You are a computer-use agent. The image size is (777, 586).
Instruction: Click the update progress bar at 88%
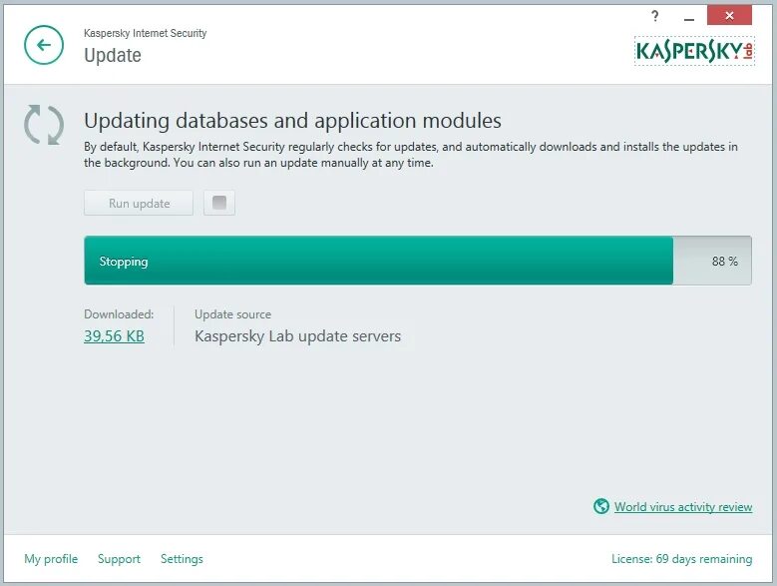(418, 261)
